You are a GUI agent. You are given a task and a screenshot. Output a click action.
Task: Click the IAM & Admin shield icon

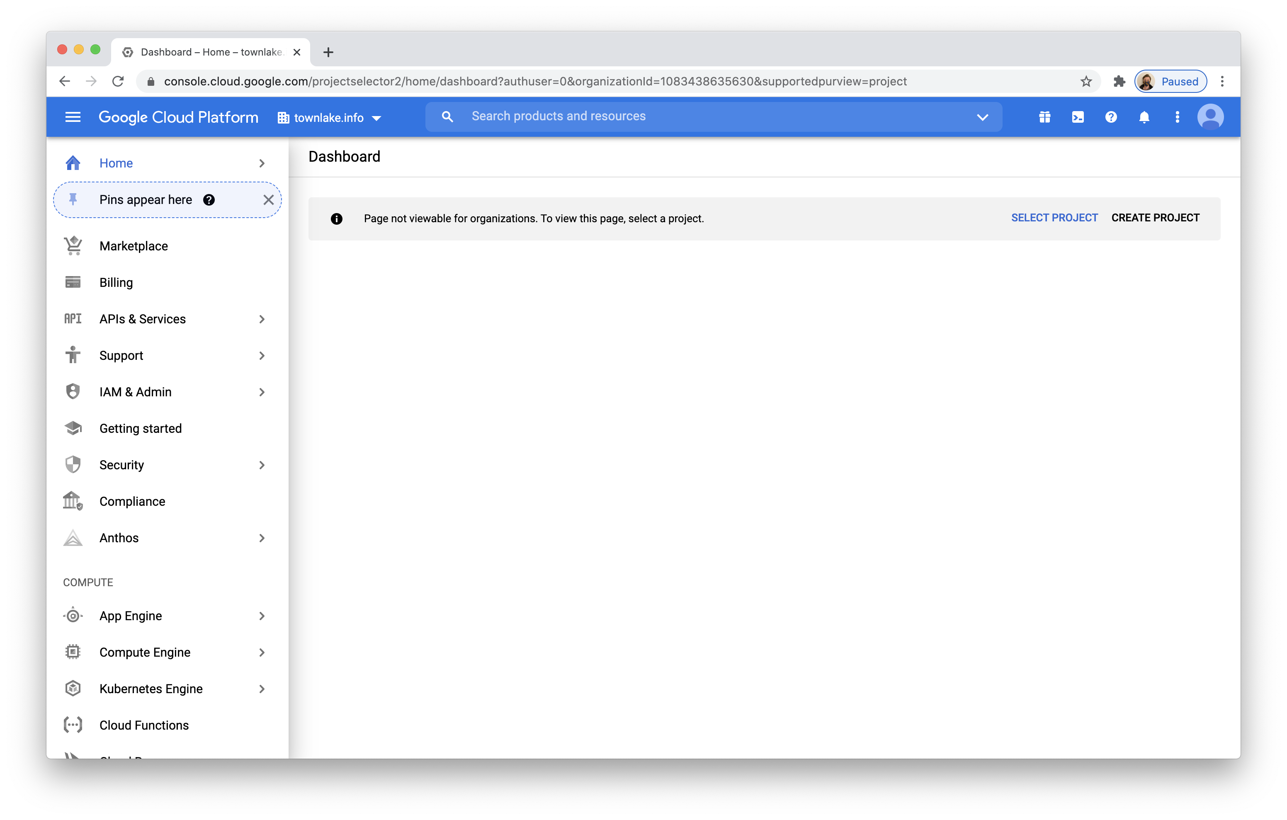[73, 392]
